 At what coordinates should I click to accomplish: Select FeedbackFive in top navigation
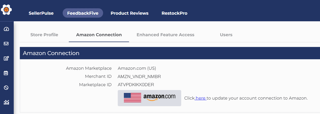coord(83,13)
